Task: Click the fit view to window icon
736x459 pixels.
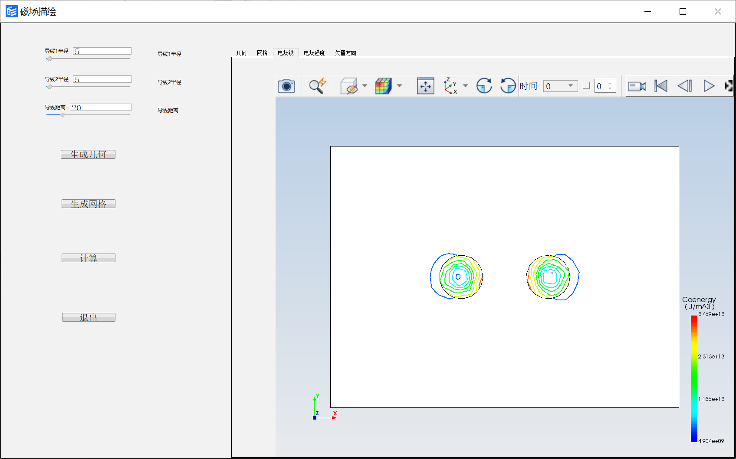Action: pyautogui.click(x=425, y=86)
